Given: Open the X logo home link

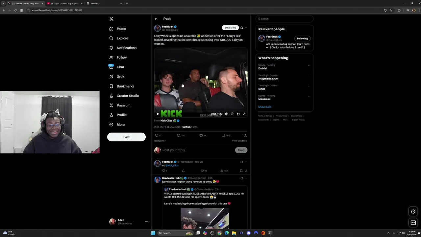Looking at the screenshot, I should click(x=111, y=19).
